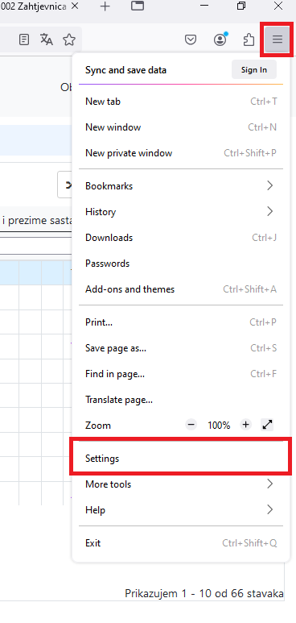Expand the History submenu
Viewport: 296px width, 623px height.
pyautogui.click(x=181, y=212)
